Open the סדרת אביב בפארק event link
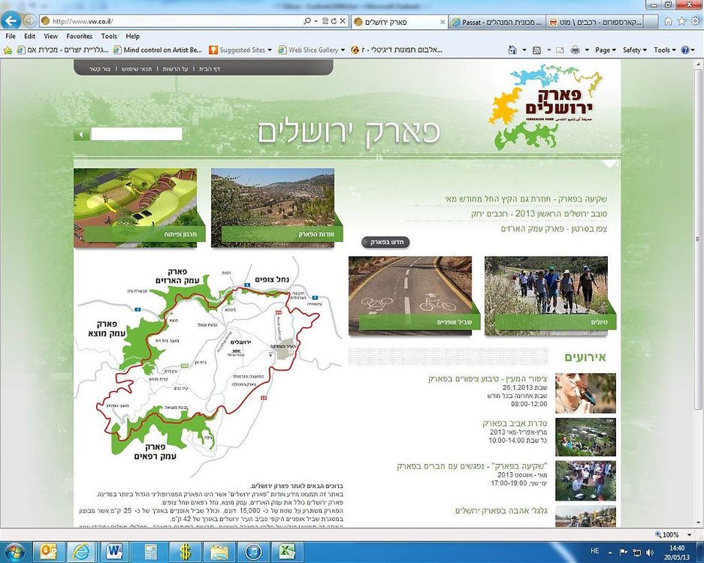Image resolution: width=704 pixels, height=563 pixels. (515, 423)
